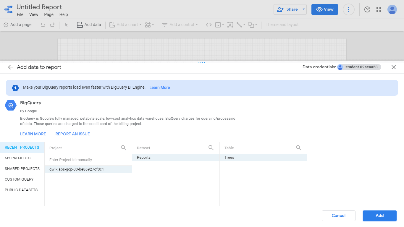Screen dimensions: 404x227
Task: Select the SHARED PROJECTS tab
Action: [x=22, y=169]
